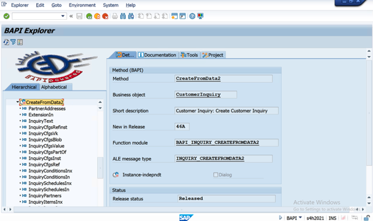Open the Explorer menu
Viewport: 373px width, 221px height.
(20, 5)
